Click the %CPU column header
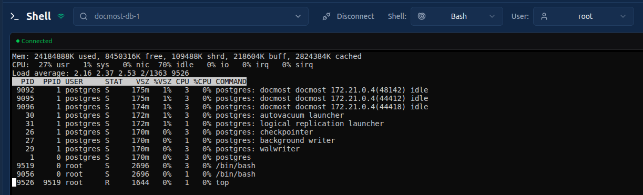 click(202, 81)
